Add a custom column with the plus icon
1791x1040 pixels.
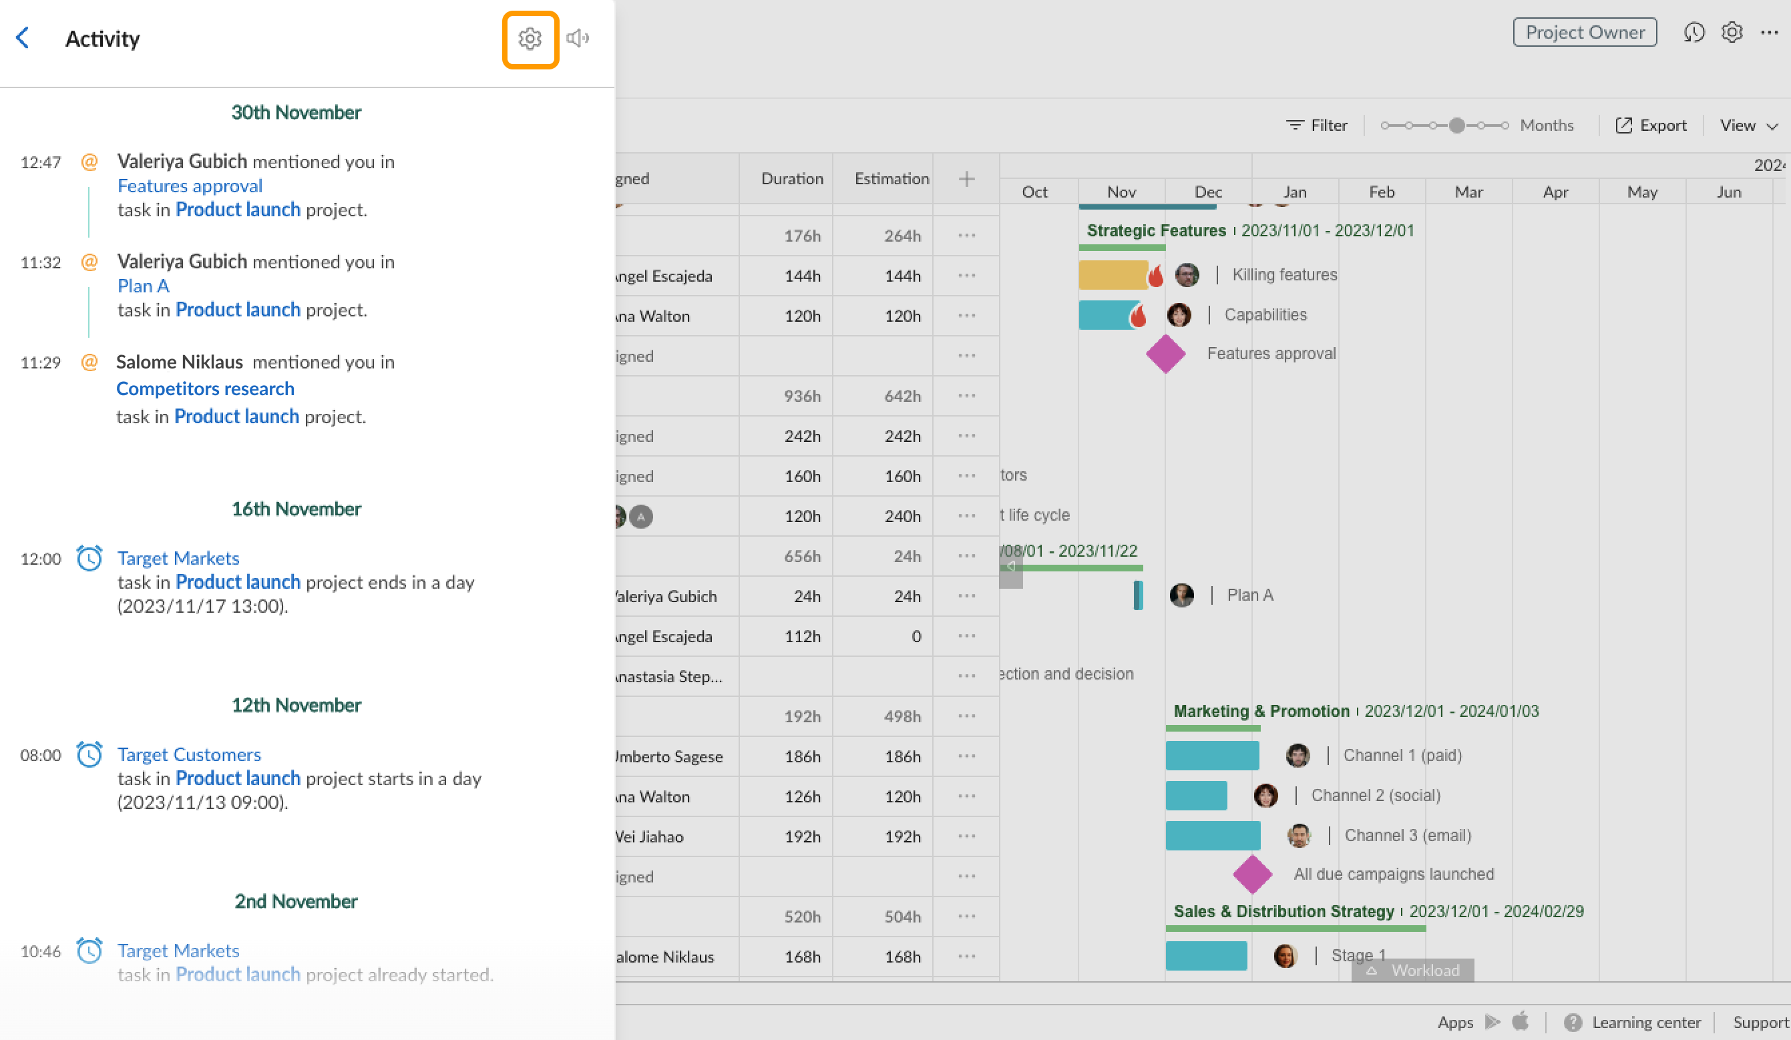pos(966,178)
